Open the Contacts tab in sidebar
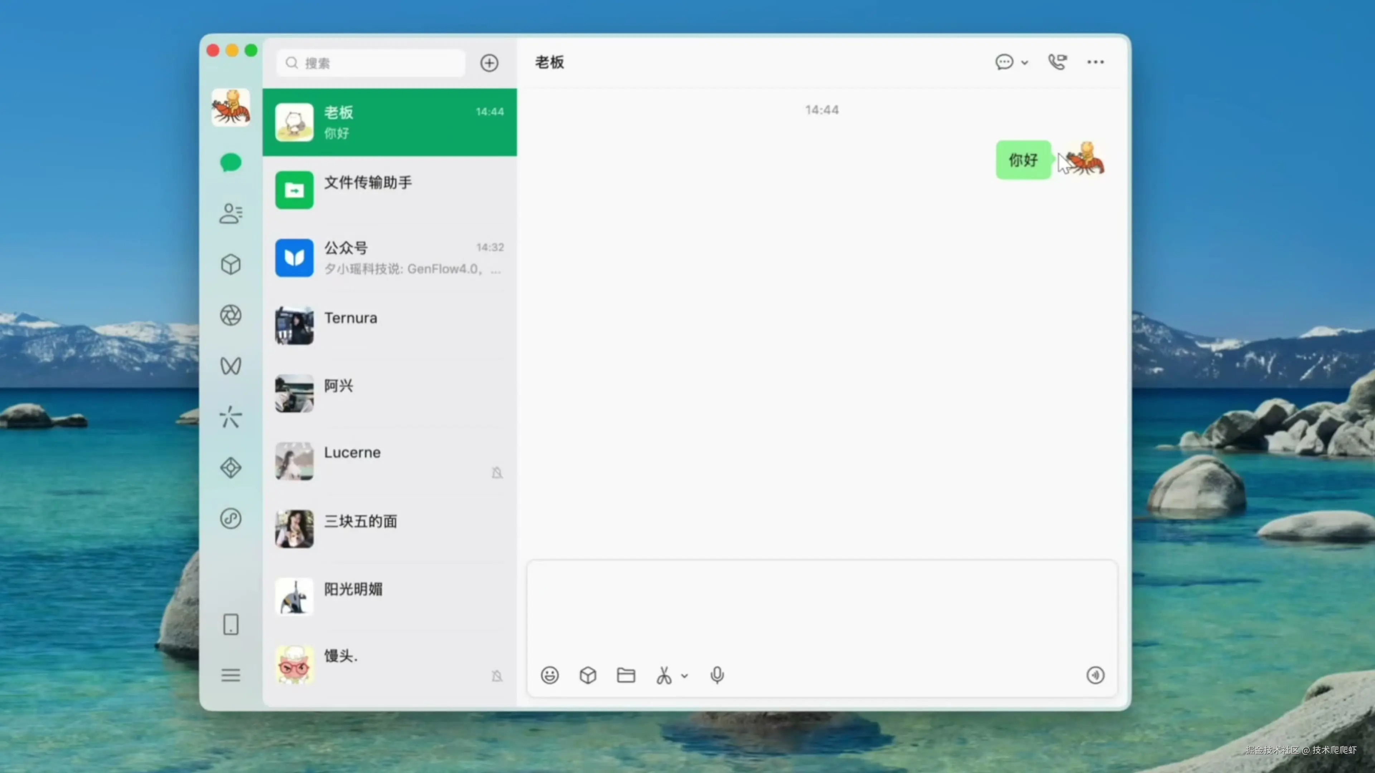 pyautogui.click(x=231, y=213)
